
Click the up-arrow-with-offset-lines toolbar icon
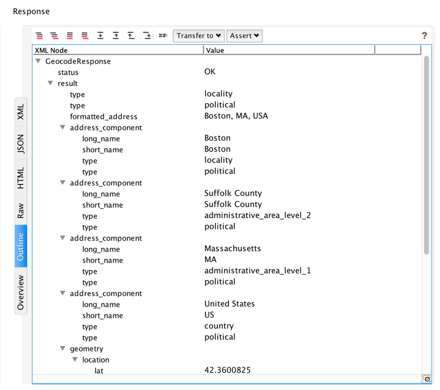tap(131, 36)
